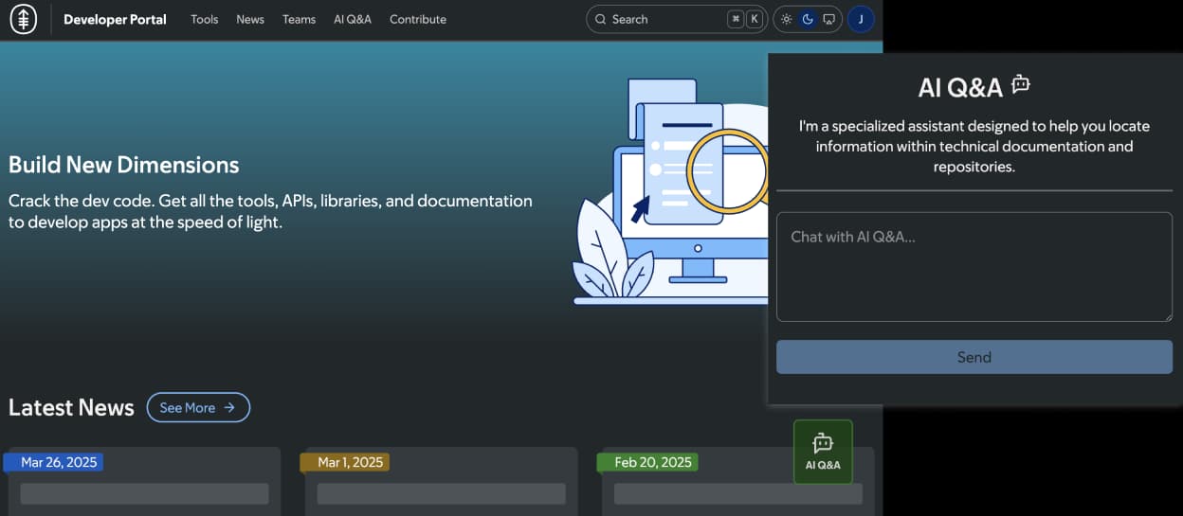Focus the Search field
The height and width of the screenshot is (516, 1183).
(x=677, y=19)
